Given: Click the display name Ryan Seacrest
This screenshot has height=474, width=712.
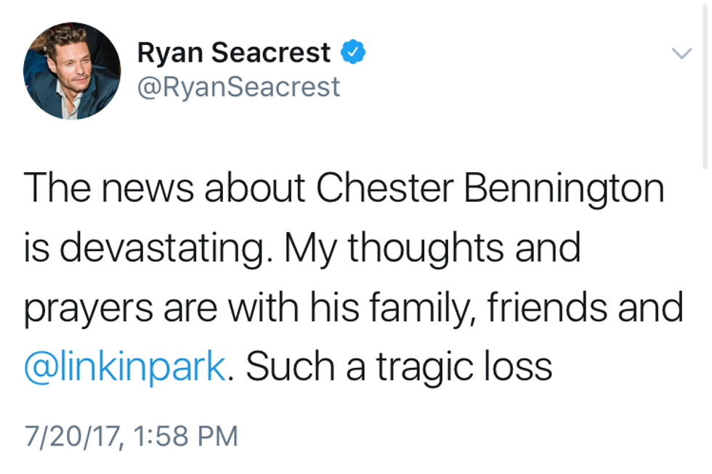Looking at the screenshot, I should point(234,52).
